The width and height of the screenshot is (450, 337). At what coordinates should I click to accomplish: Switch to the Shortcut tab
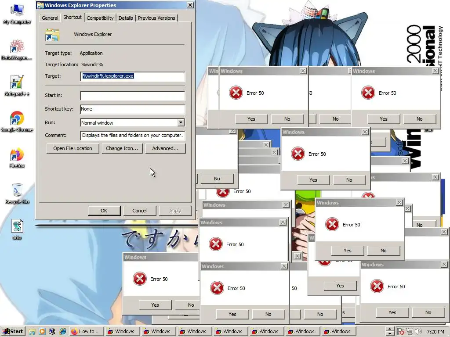pyautogui.click(x=73, y=17)
